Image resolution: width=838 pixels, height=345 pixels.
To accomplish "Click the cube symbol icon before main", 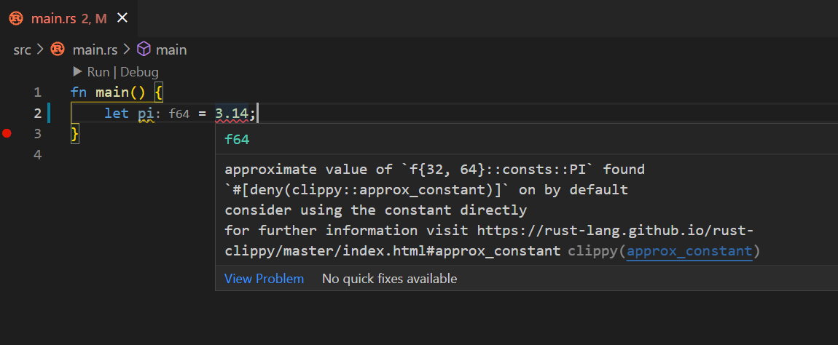I will coord(144,49).
